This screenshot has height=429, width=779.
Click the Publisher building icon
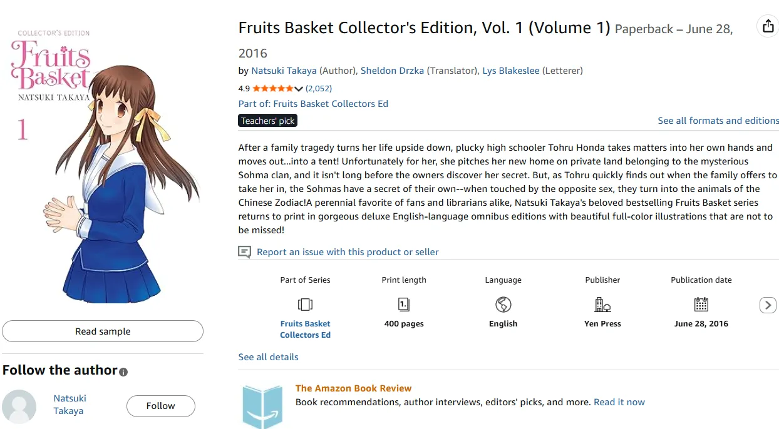[x=602, y=305]
